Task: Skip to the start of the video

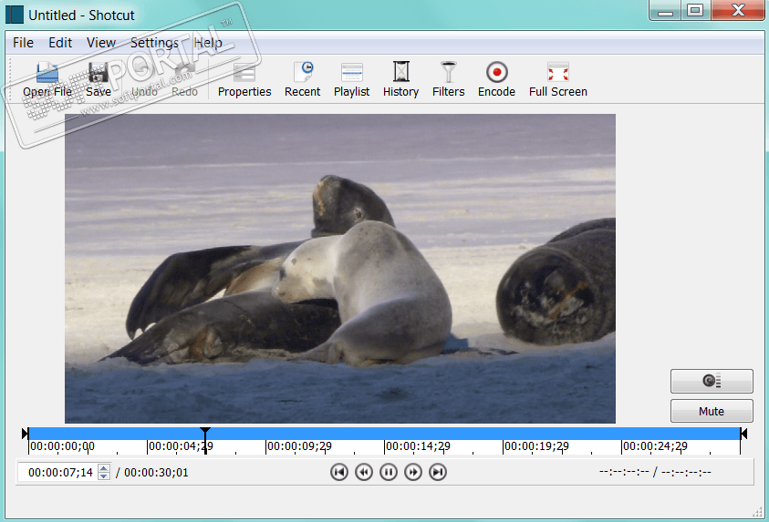Action: click(x=339, y=472)
